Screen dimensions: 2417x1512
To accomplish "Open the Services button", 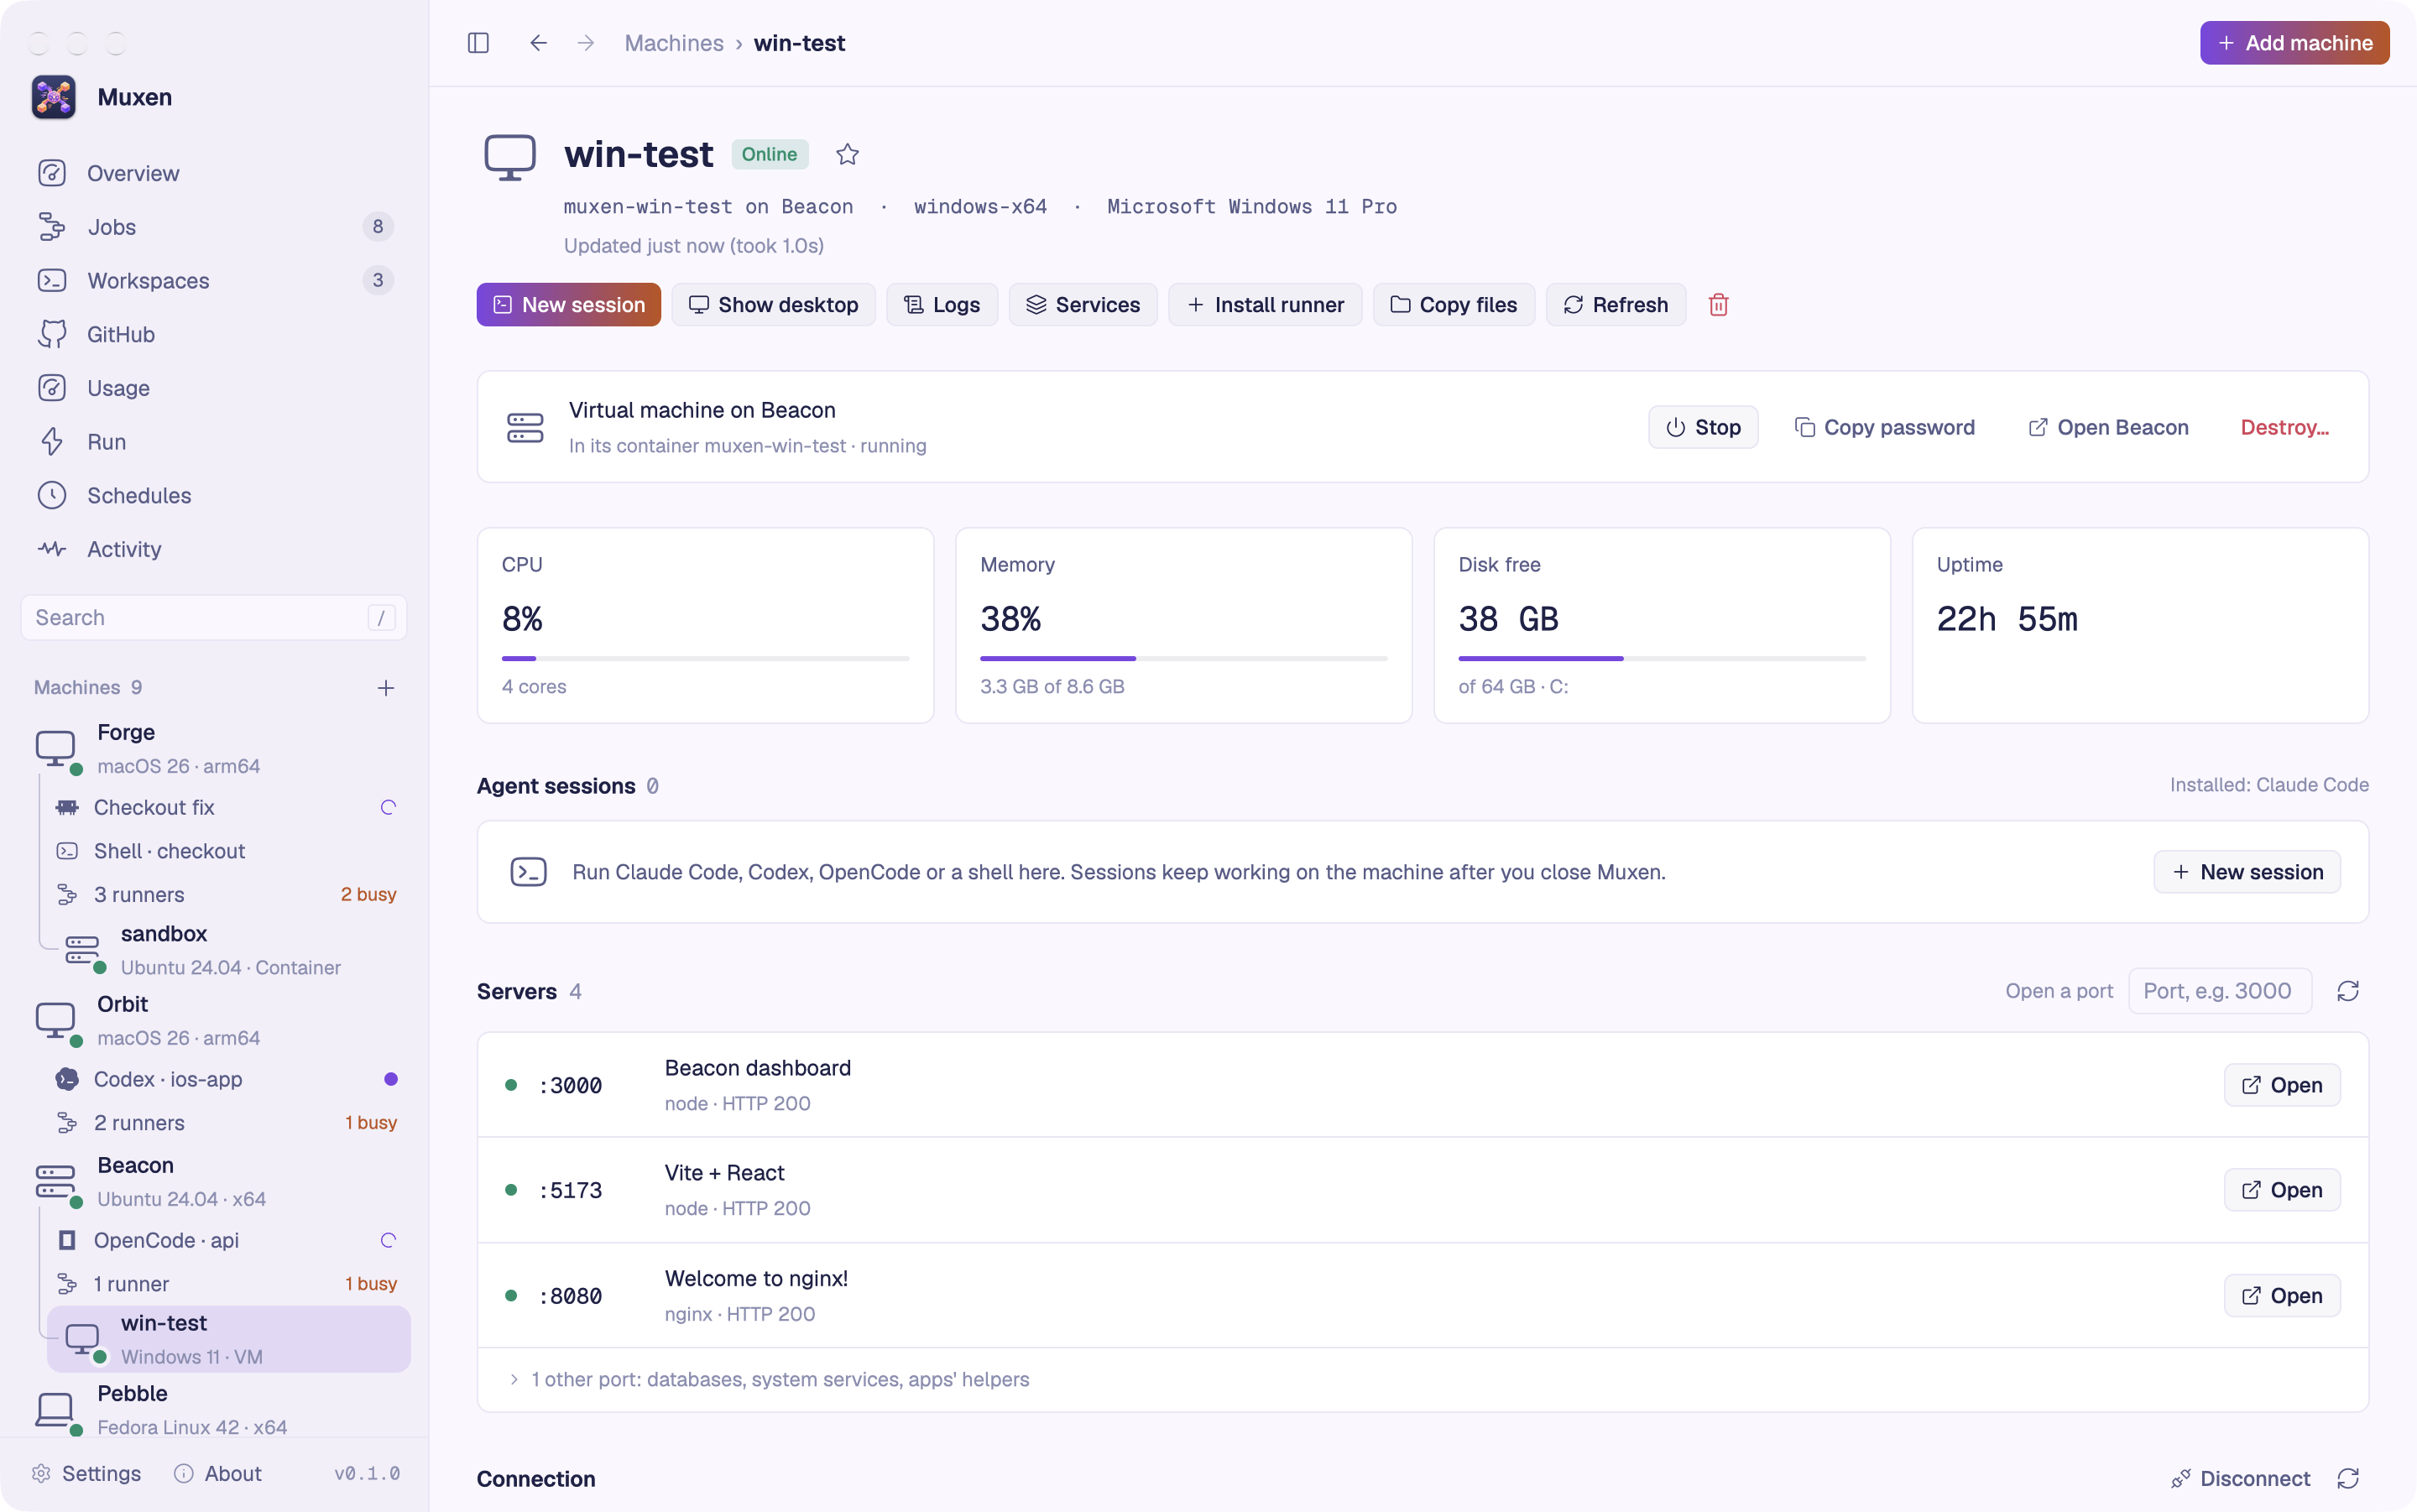I will pyautogui.click(x=1083, y=304).
